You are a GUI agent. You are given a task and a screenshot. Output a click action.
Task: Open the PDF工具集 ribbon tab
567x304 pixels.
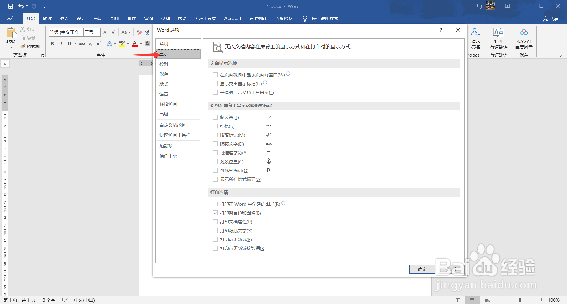pos(205,18)
